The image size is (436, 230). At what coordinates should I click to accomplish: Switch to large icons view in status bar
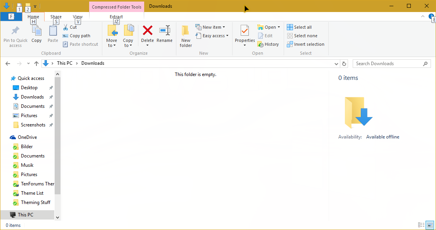click(430, 225)
